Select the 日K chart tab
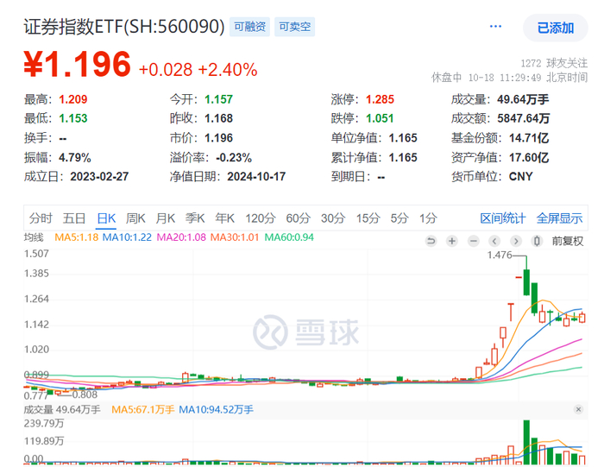Screen dimensions: 604x467 pos(106,218)
